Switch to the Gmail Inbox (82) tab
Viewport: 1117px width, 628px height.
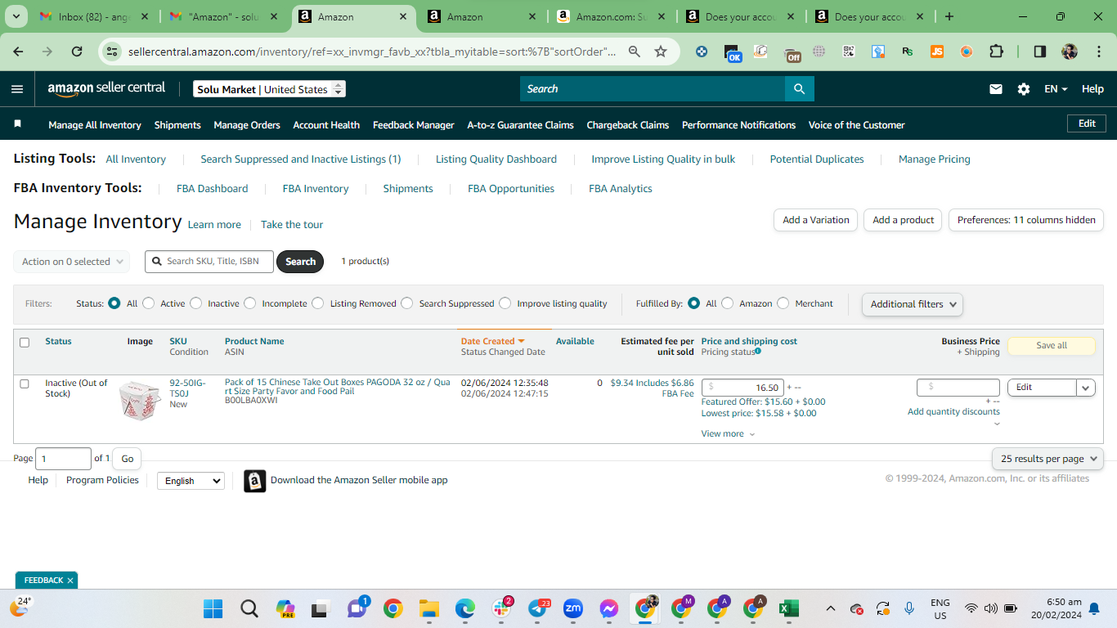(x=95, y=16)
